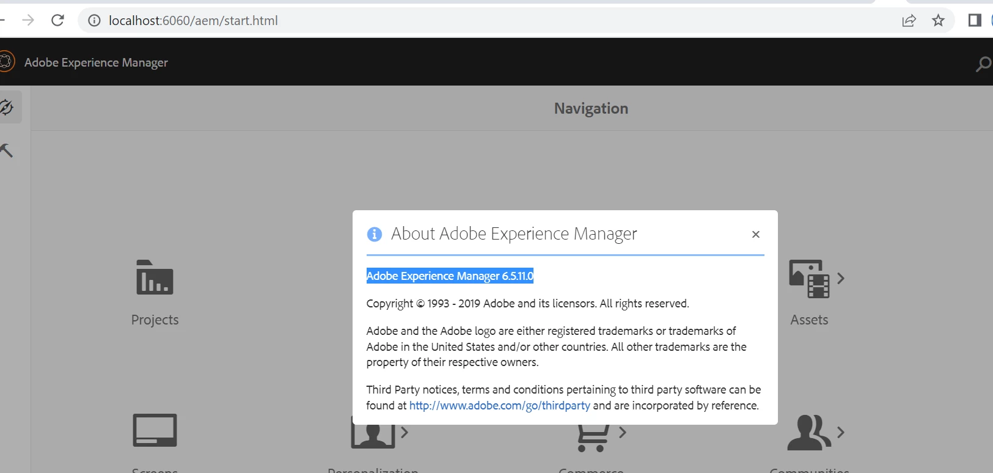993x473 pixels.
Task: Click the search magnifier in AEM header
Action: point(983,64)
